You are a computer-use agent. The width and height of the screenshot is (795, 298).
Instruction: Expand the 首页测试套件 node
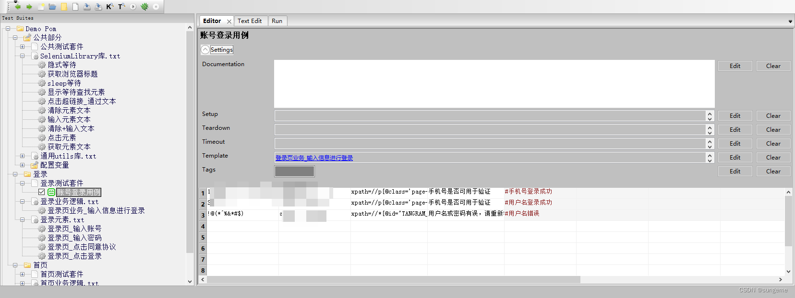[x=23, y=274]
